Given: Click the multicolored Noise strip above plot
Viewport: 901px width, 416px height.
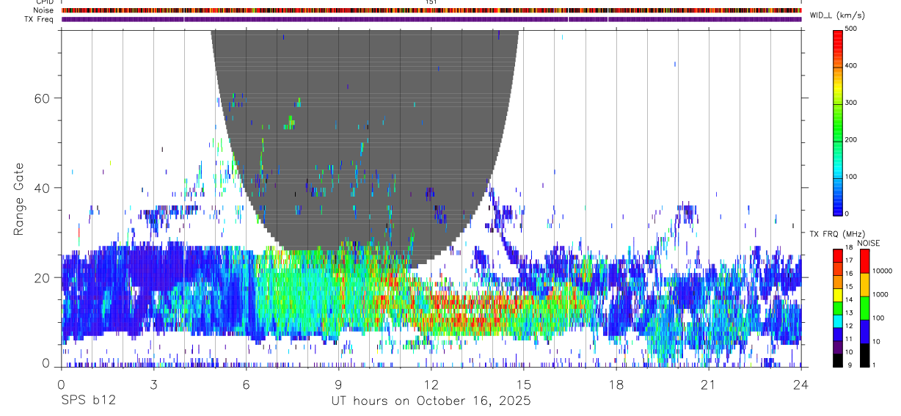Looking at the screenshot, I should pos(431,10).
